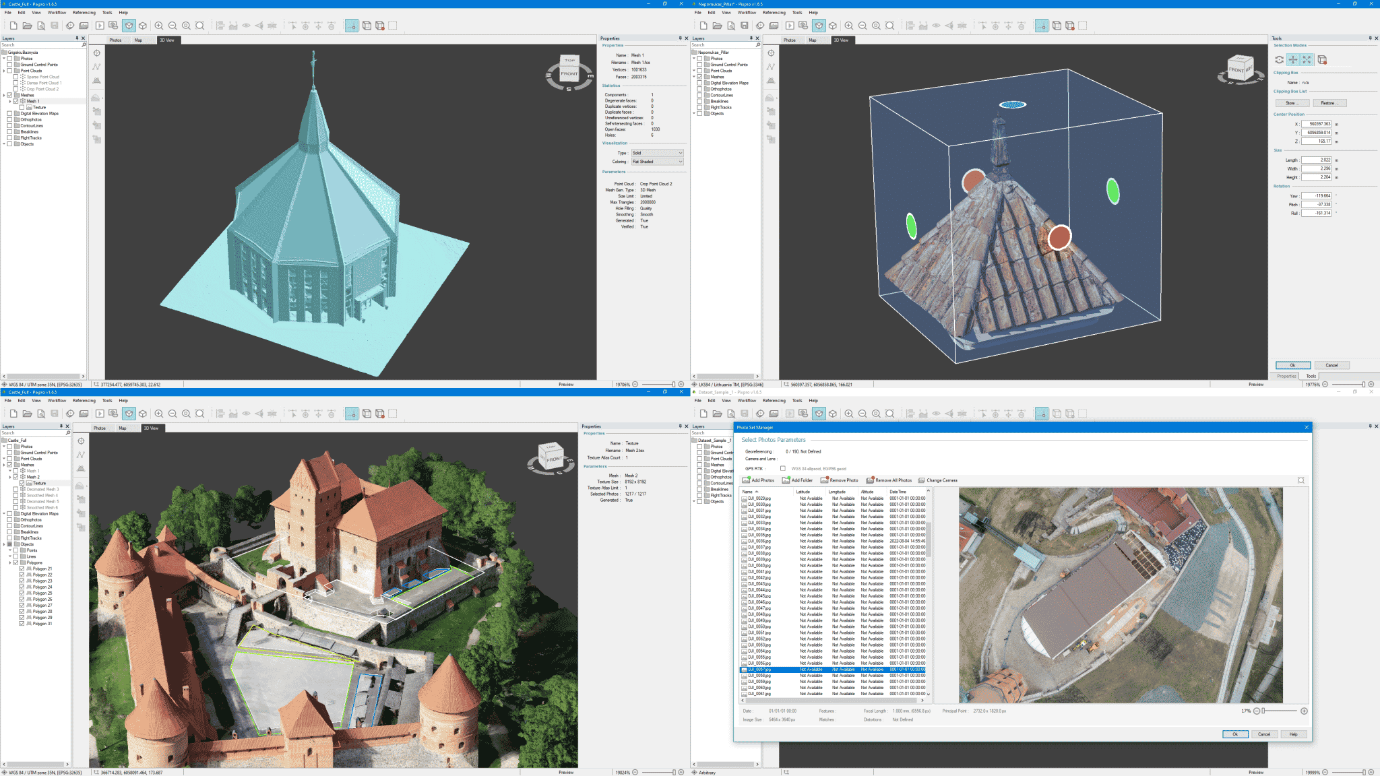This screenshot has height=776, width=1380.
Task: Expand Mesh 2 node in castle Layers
Action: [x=10, y=477]
